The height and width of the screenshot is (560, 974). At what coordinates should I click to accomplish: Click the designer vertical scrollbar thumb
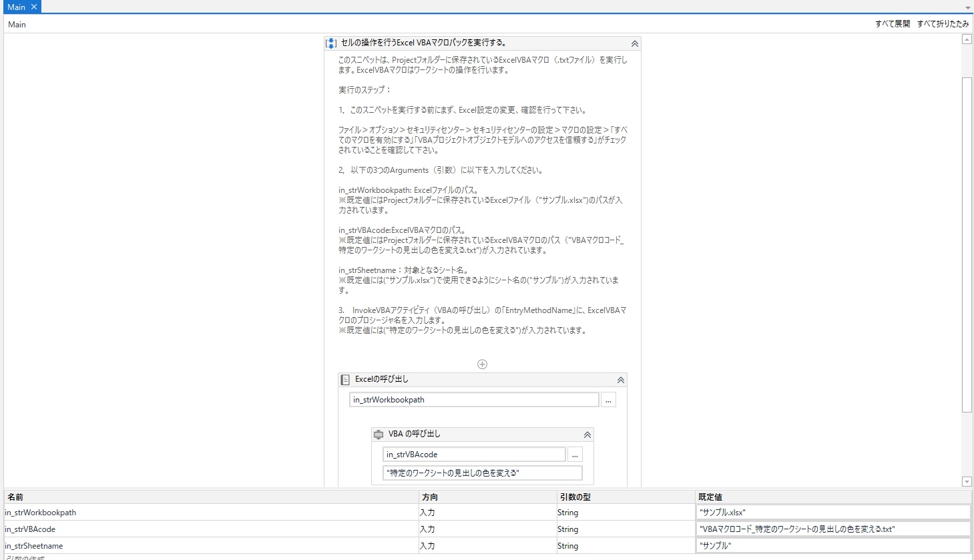tap(967, 245)
